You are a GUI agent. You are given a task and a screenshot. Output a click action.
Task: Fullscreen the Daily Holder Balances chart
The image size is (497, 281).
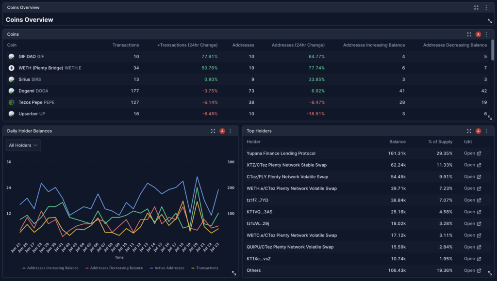213,131
